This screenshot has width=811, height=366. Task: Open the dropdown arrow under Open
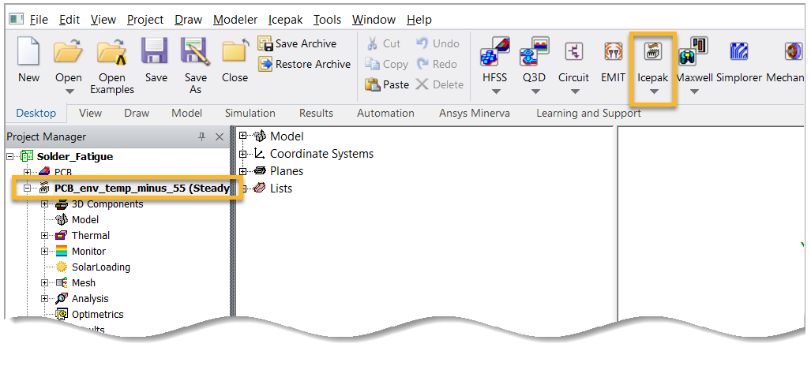point(70,92)
